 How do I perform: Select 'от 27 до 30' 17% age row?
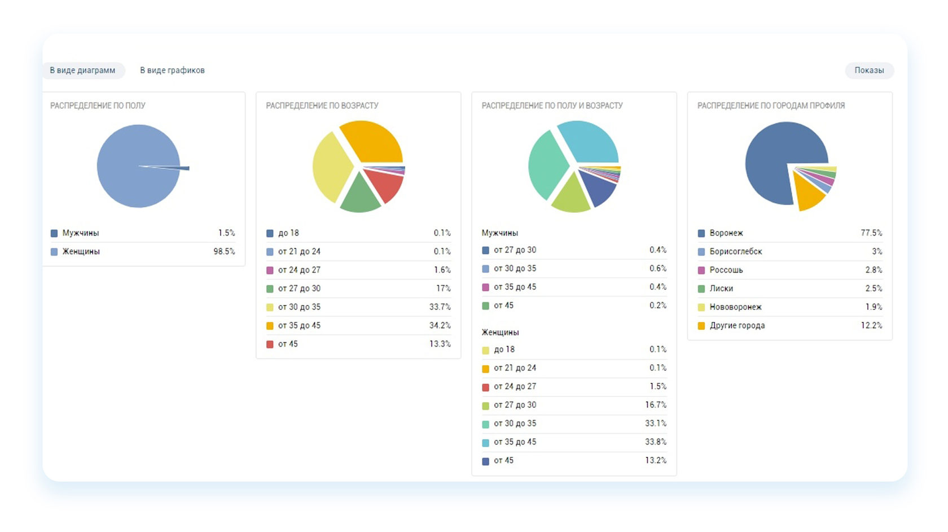[x=358, y=289]
